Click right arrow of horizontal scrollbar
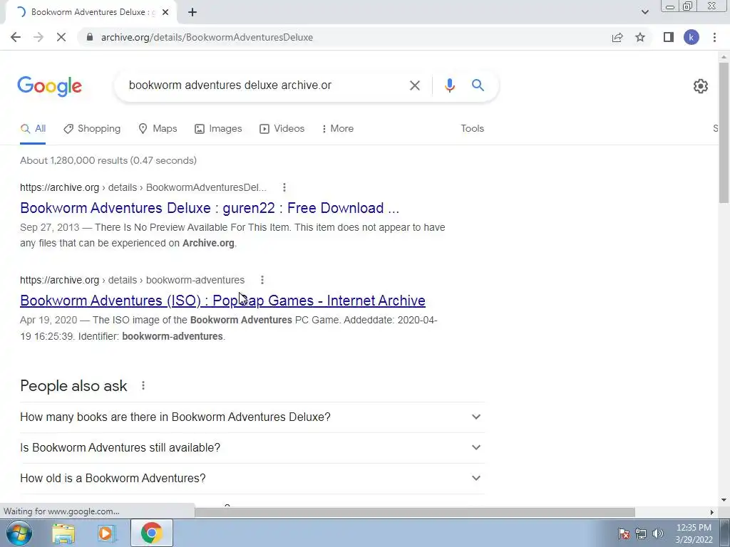Screen dimensions: 730x547 712,512
